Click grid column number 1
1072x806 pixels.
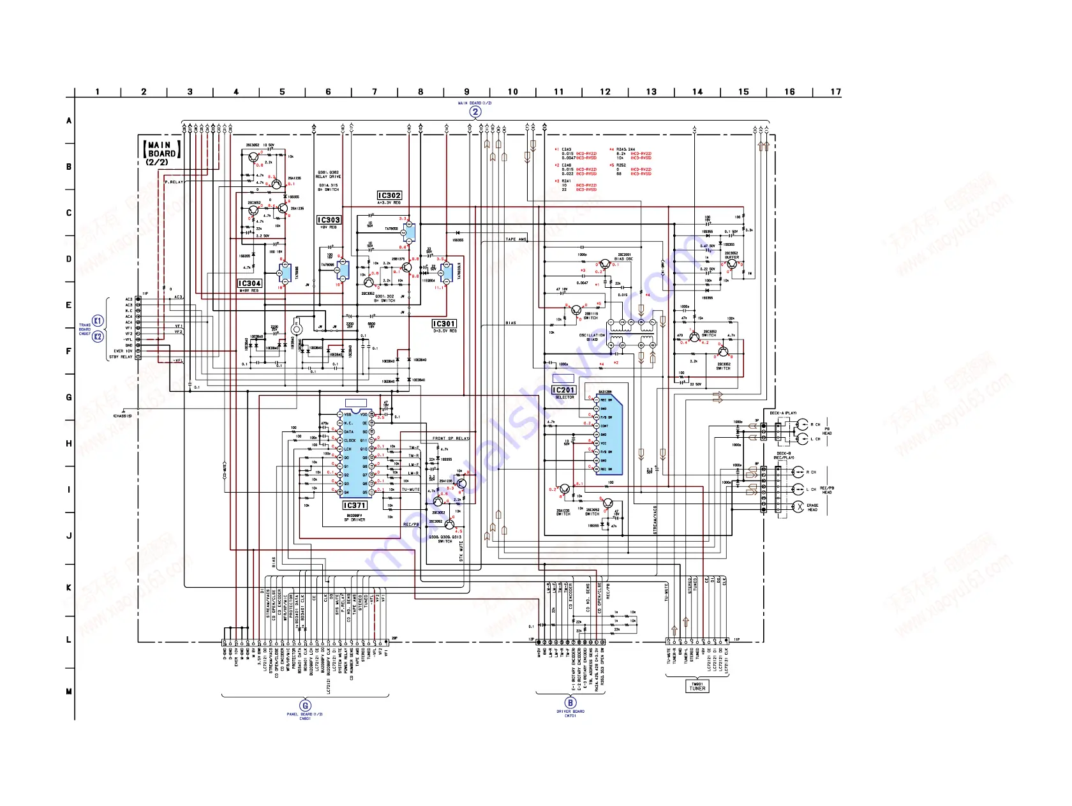[98, 92]
